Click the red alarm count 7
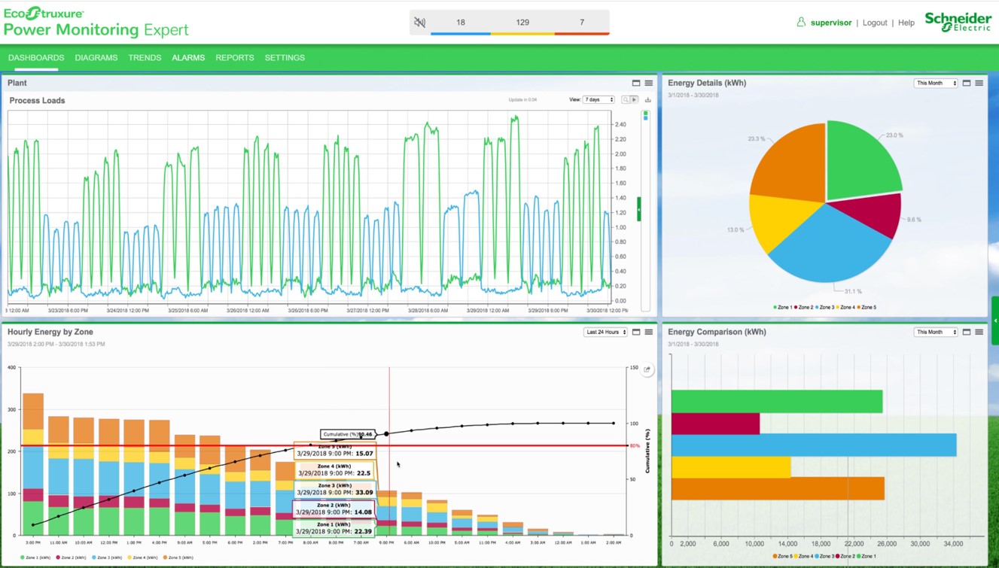 pyautogui.click(x=582, y=23)
